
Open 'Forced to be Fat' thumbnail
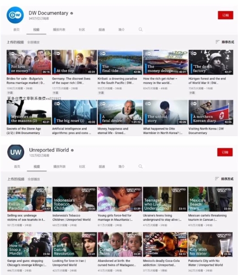click(x=120, y=199)
